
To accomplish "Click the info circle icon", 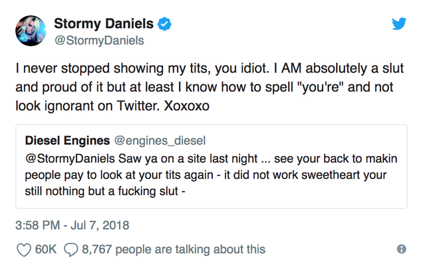I will pyautogui.click(x=402, y=249).
